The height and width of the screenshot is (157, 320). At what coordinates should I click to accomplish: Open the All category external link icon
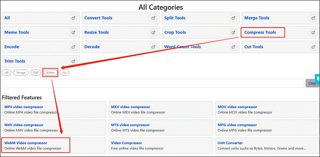tap(73, 18)
